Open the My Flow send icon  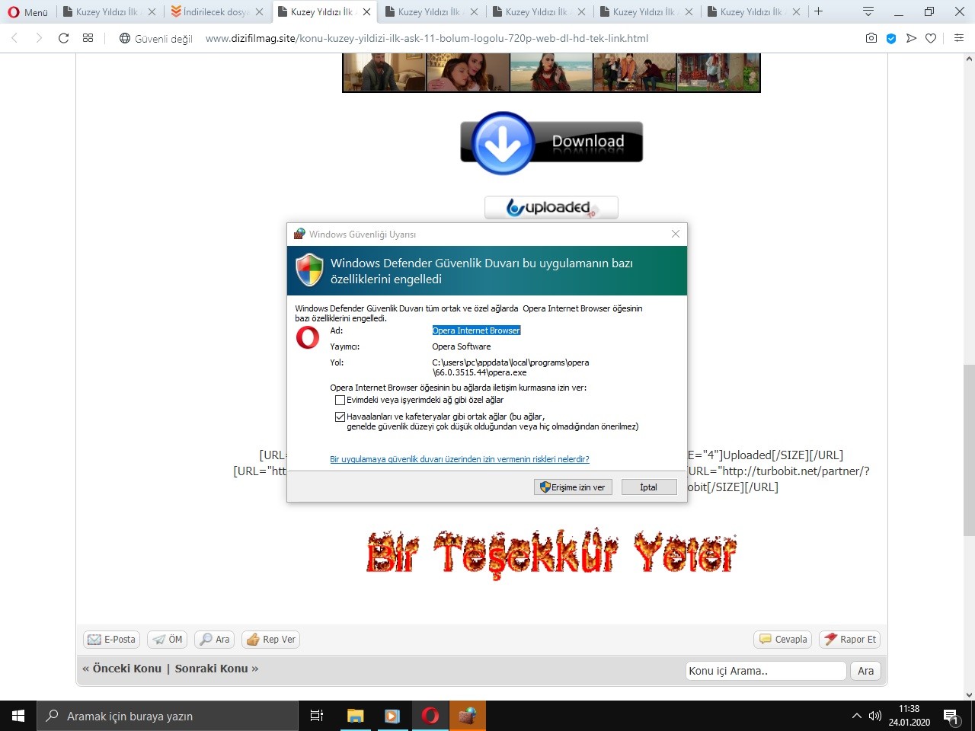[911, 38]
